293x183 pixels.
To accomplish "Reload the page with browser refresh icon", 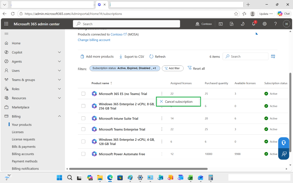I will pyautogui.click(x=13, y=14).
